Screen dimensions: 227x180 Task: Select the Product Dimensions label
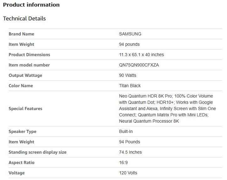click(29, 55)
